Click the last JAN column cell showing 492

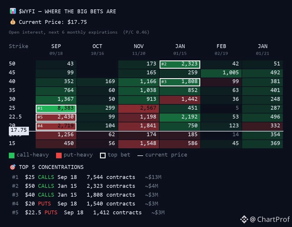pos(263,73)
